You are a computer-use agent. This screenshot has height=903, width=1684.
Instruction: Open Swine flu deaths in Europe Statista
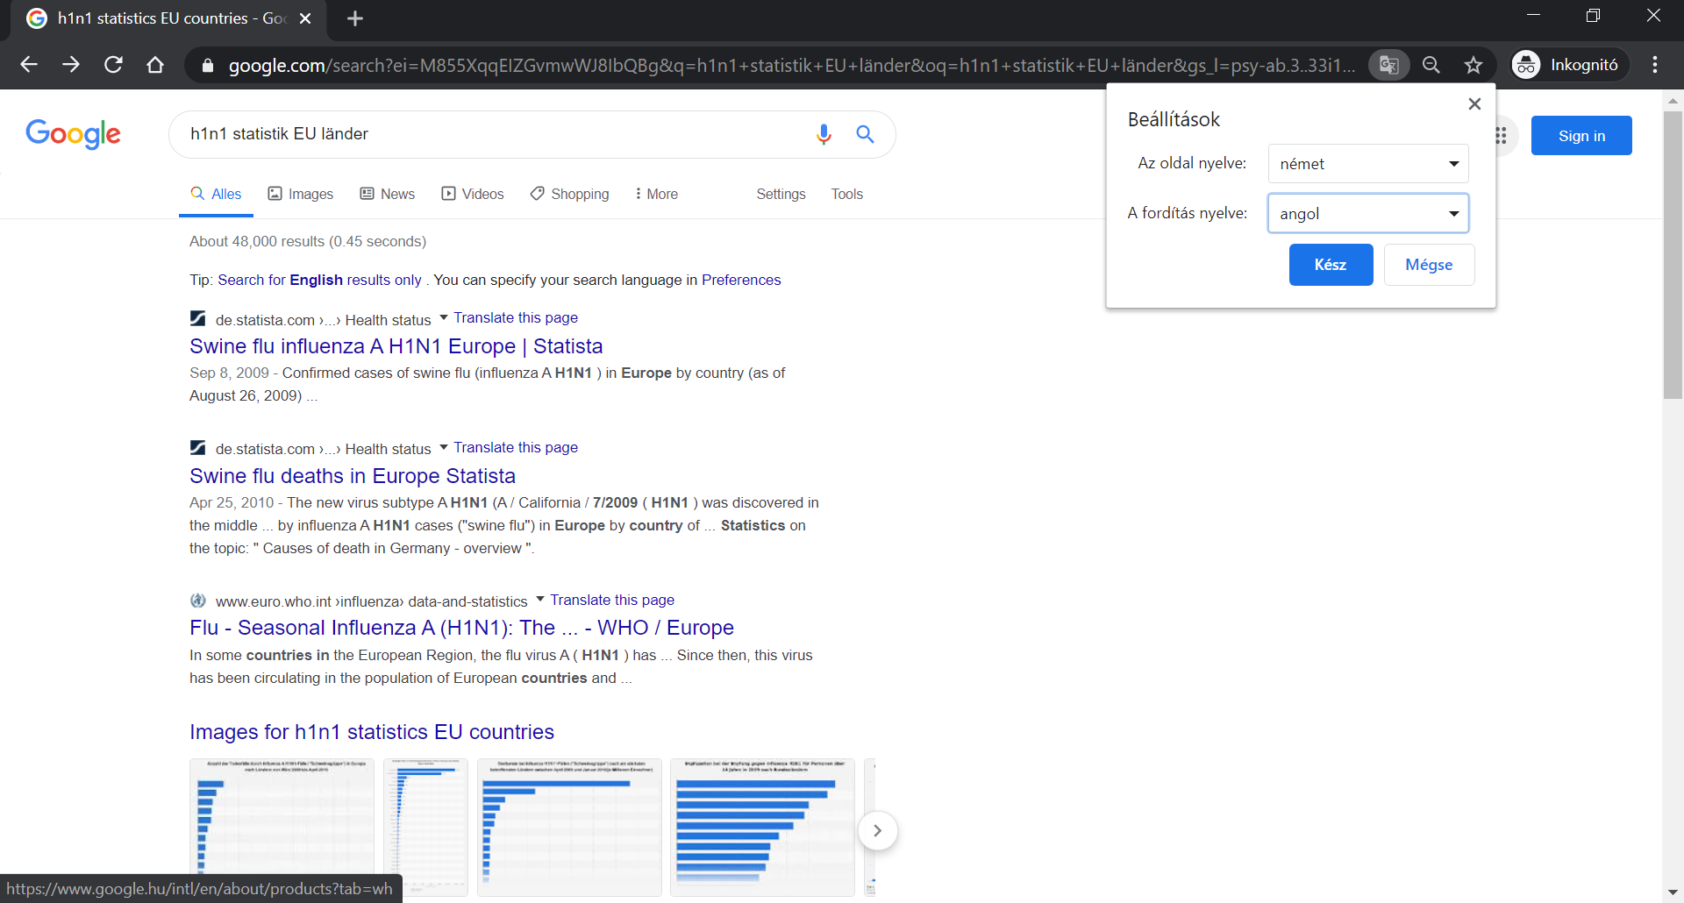(x=353, y=476)
